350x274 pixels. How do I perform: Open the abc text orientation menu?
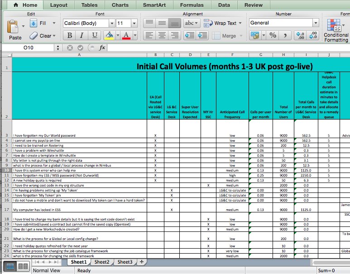tap(192, 23)
